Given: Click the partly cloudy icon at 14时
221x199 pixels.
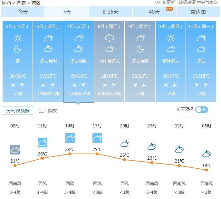Looking at the screenshot, I should click(70, 138).
